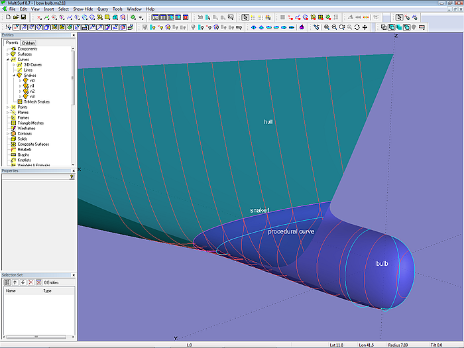Expand the Surfaces tree node
The width and height of the screenshot is (464, 348).
(x=7, y=54)
